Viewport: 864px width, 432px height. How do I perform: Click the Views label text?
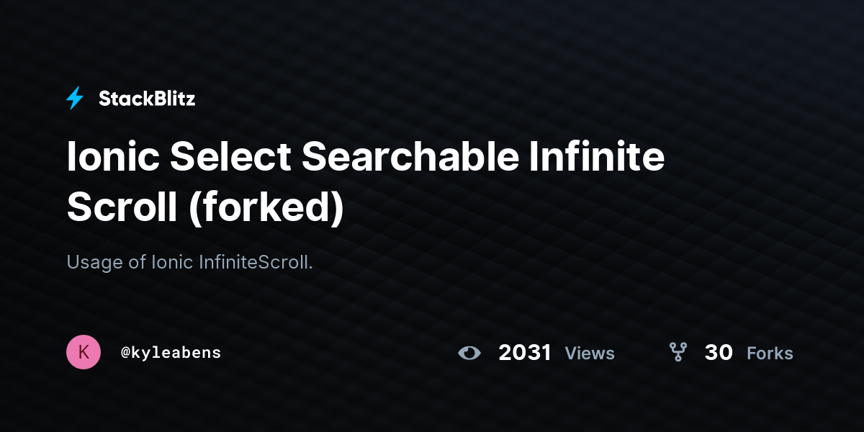pos(590,354)
